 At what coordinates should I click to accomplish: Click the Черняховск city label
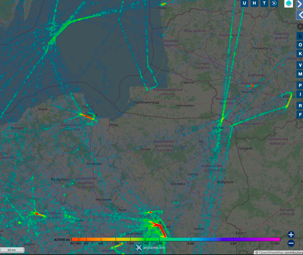(x=185, y=105)
